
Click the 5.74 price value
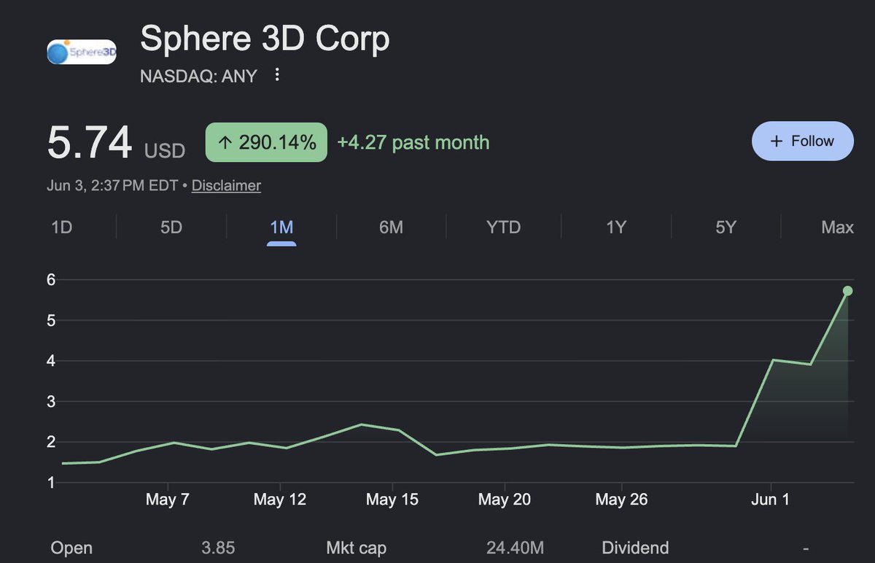click(90, 141)
